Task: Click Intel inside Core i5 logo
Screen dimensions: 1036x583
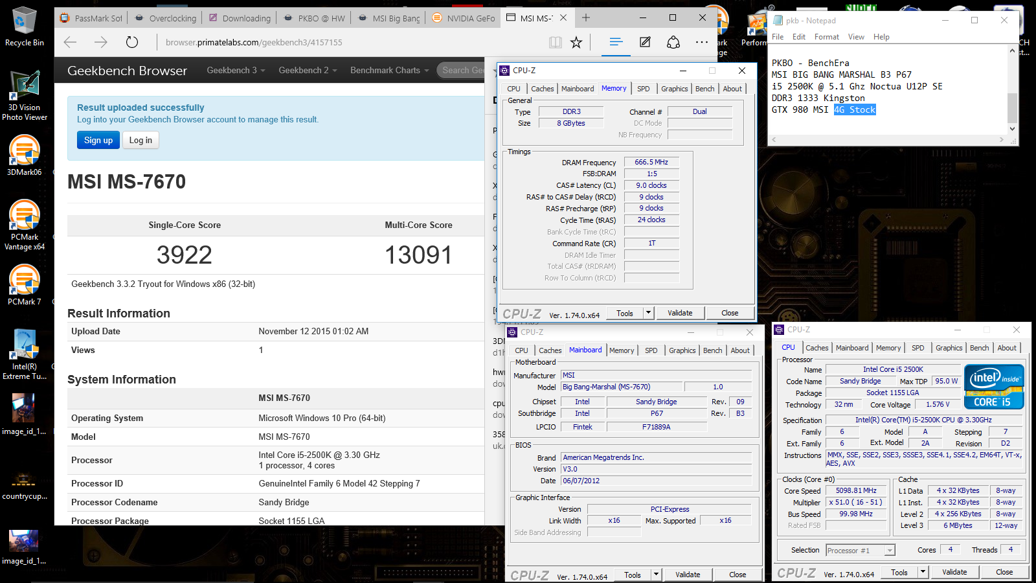Action: [x=994, y=386]
